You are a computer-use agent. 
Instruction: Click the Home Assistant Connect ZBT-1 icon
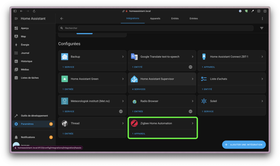pos(204,57)
